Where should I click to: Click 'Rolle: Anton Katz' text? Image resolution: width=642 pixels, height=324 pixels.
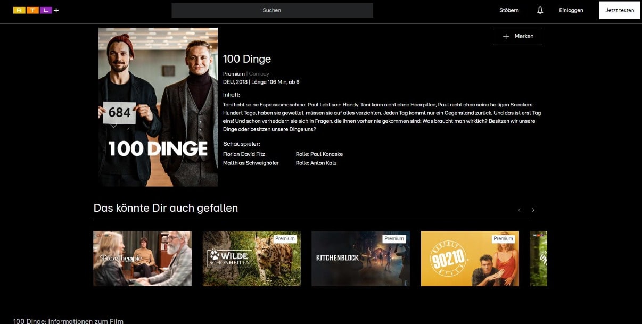(x=316, y=163)
